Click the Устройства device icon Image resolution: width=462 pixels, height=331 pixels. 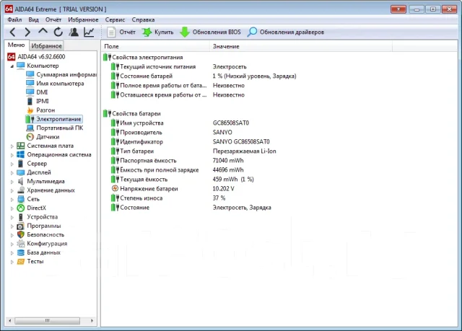[x=21, y=217]
